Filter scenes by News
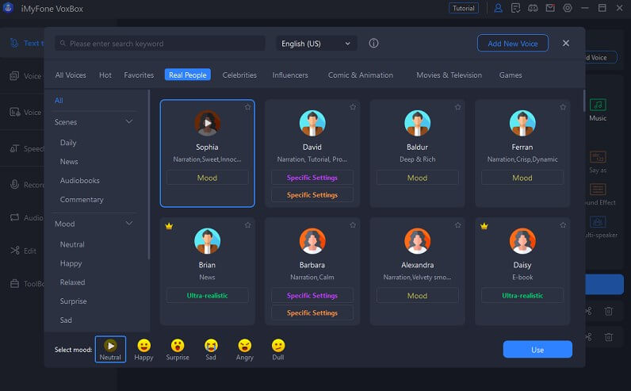 tap(69, 162)
